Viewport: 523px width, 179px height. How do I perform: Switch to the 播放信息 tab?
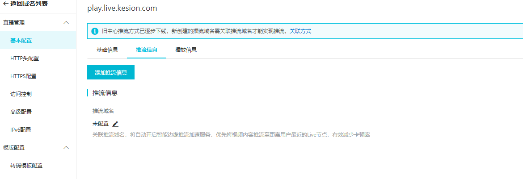click(x=186, y=50)
